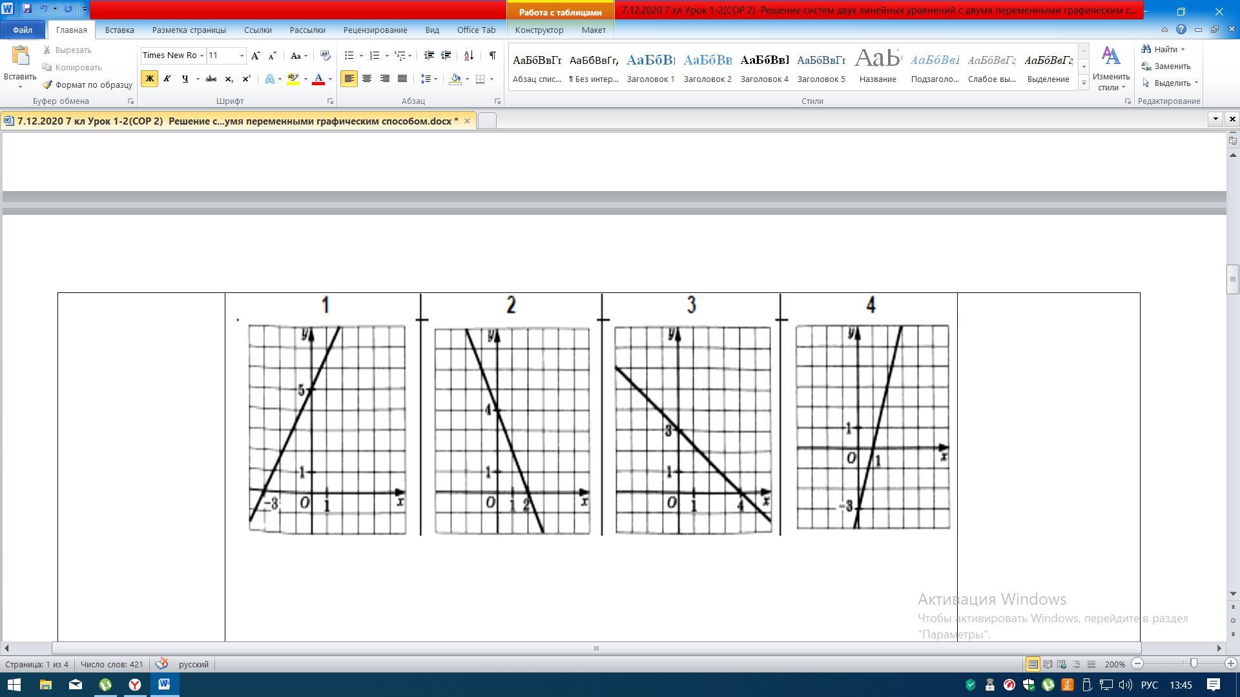Click the grow font size icon

pyautogui.click(x=256, y=56)
